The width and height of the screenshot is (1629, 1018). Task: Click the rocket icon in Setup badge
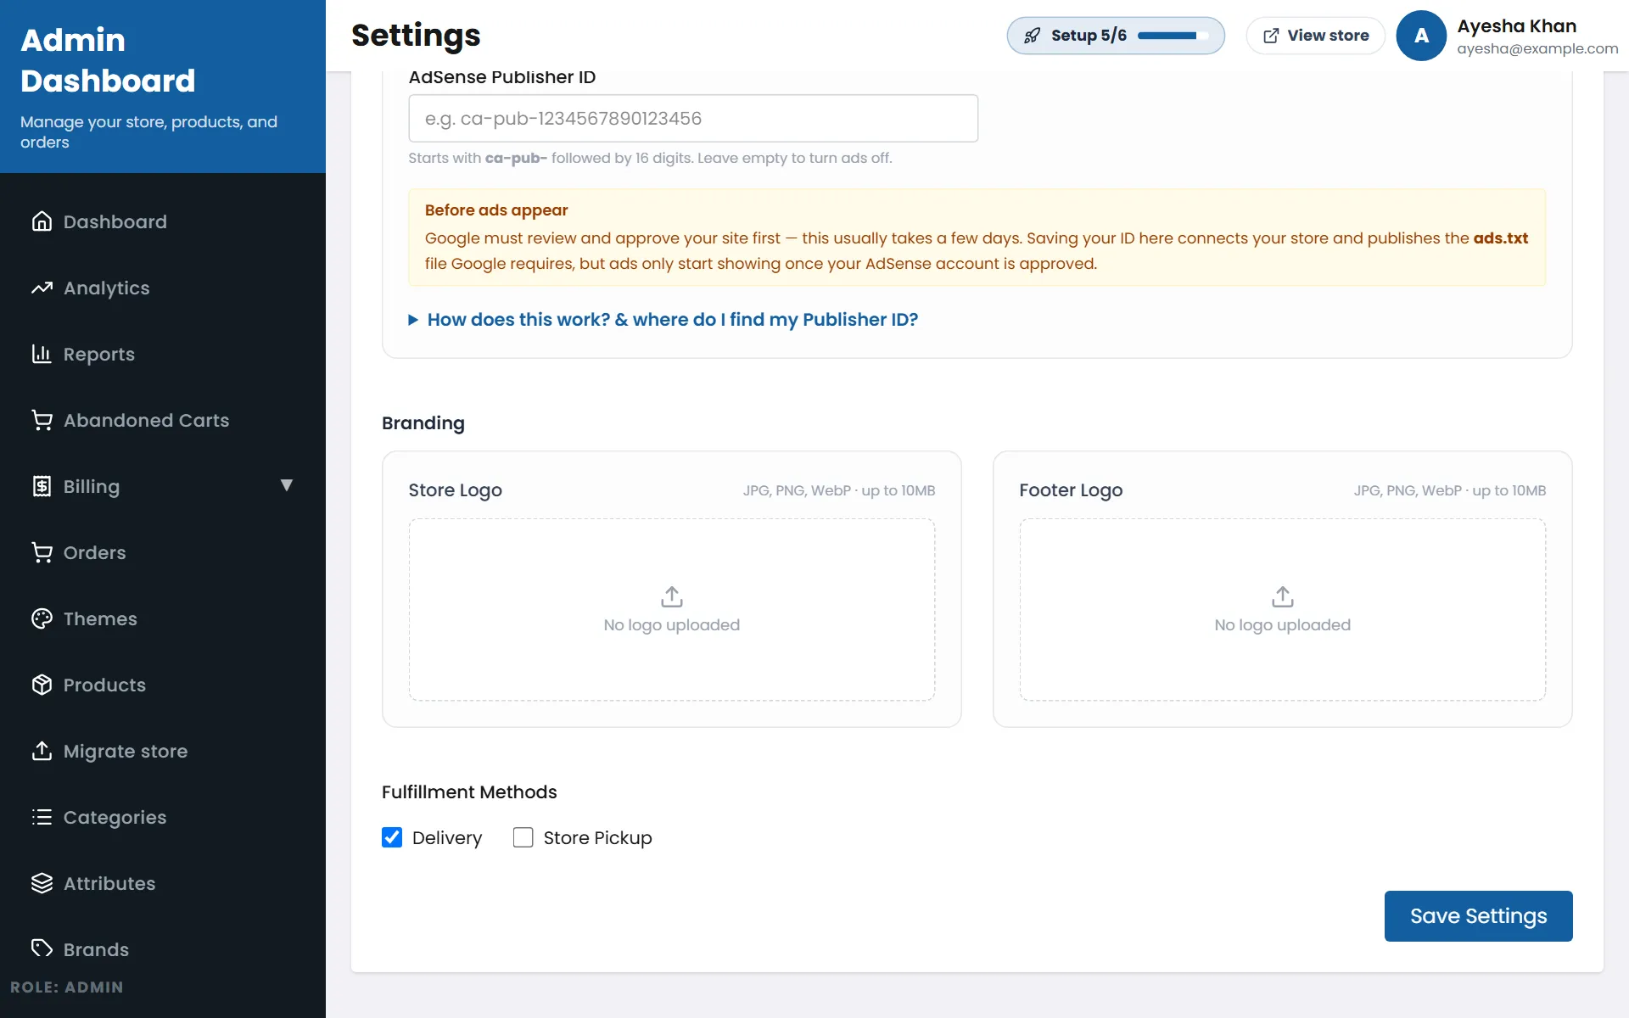click(x=1032, y=36)
